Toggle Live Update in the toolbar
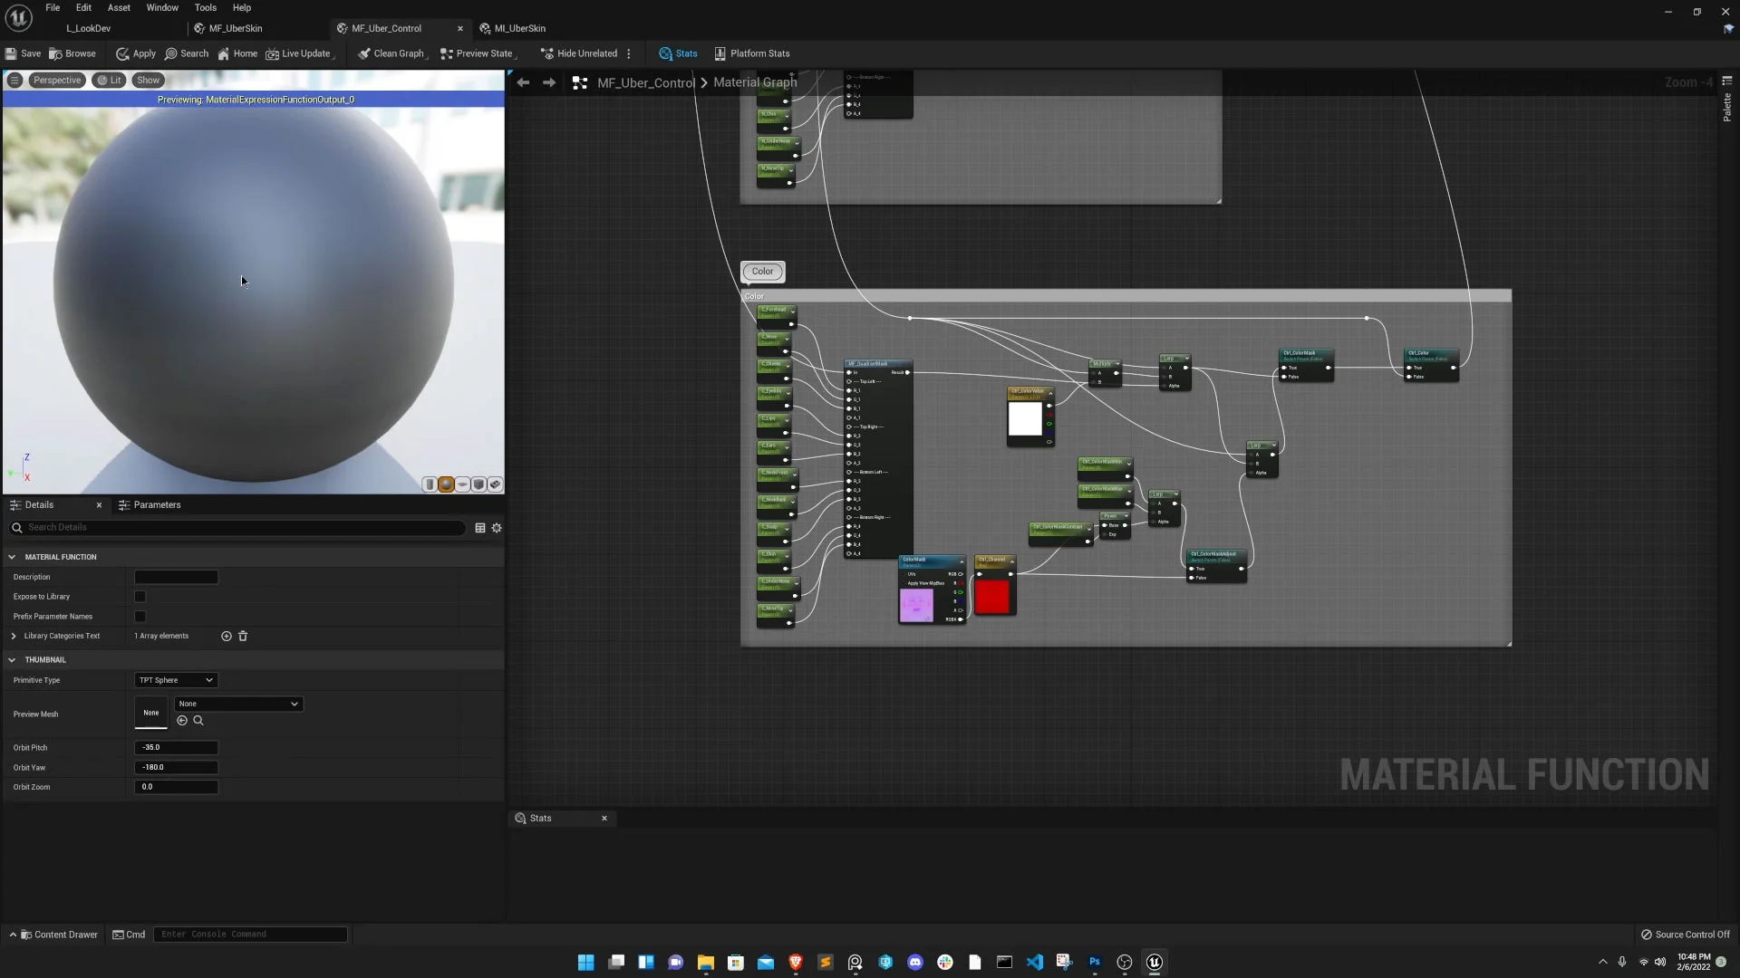The height and width of the screenshot is (978, 1740). (x=298, y=53)
